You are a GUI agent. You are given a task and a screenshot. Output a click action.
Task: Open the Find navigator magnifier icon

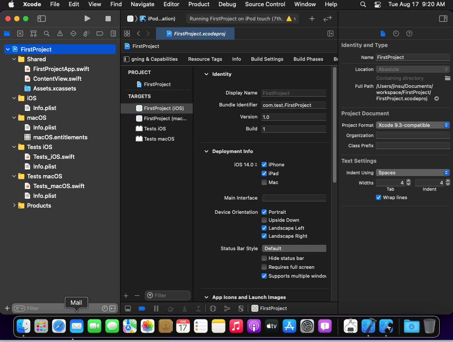click(47, 34)
